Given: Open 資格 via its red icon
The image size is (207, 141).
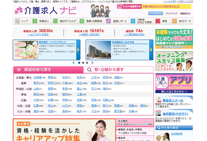Looking at the screenshot, I should (x=158, y=21).
